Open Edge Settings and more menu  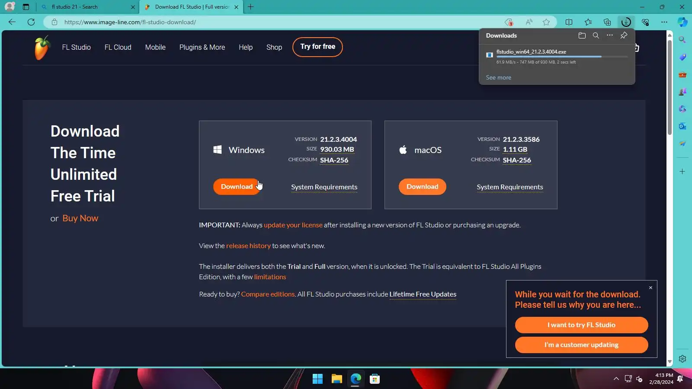[x=664, y=22]
